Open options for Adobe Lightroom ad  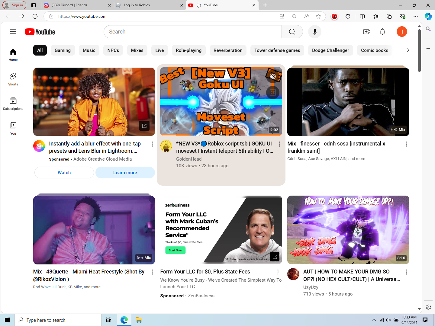click(152, 144)
